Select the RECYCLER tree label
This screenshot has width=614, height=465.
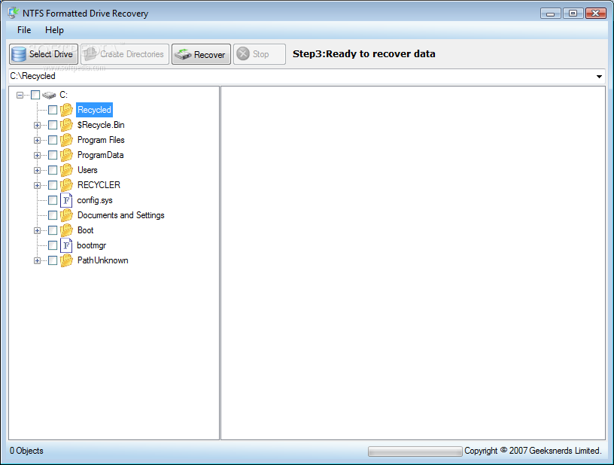tap(99, 185)
